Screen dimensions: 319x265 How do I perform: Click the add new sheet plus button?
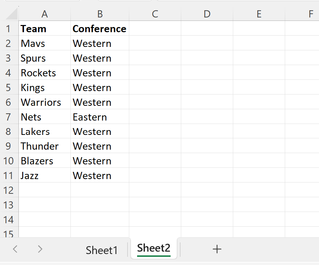217,250
